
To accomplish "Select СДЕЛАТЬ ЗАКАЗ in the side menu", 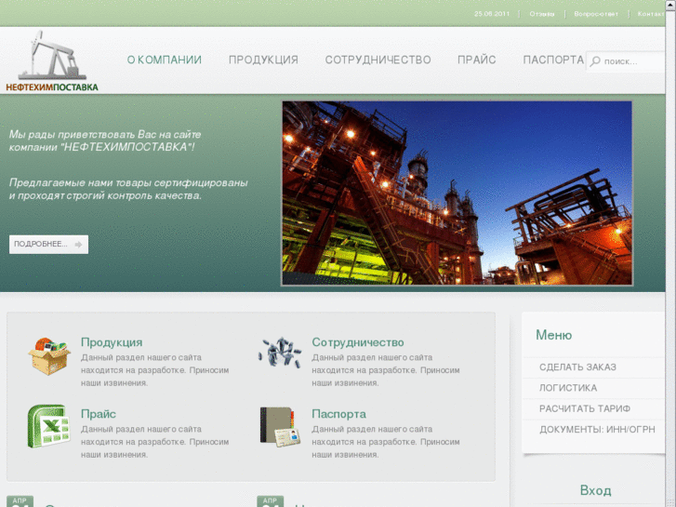I will click(577, 367).
